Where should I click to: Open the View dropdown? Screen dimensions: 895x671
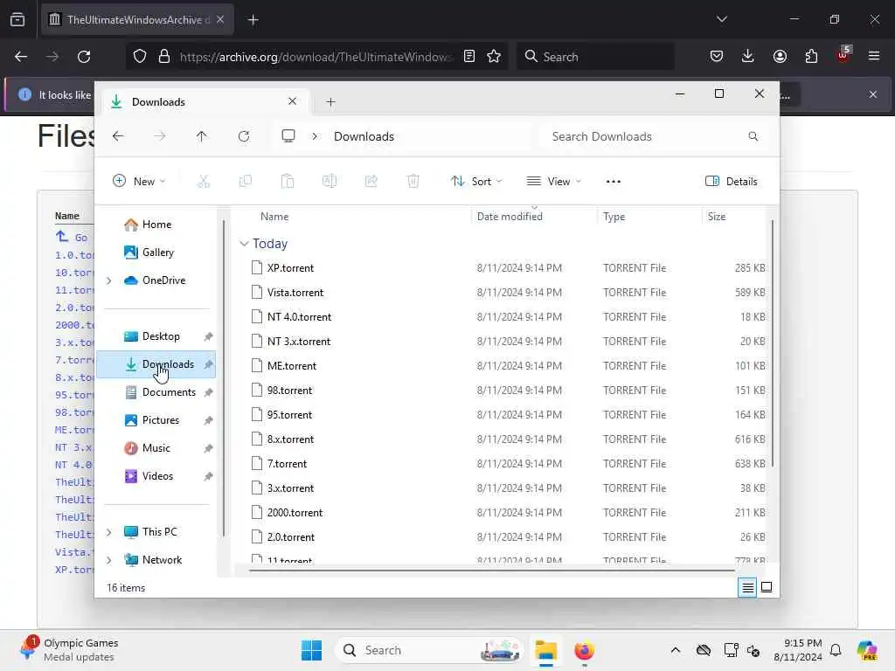click(553, 182)
